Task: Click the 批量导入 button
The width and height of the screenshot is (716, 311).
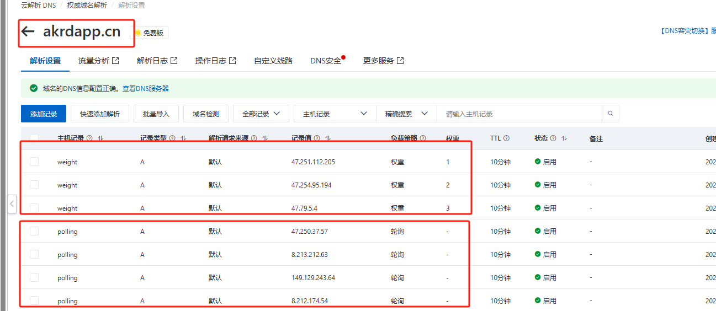Action: (156, 114)
